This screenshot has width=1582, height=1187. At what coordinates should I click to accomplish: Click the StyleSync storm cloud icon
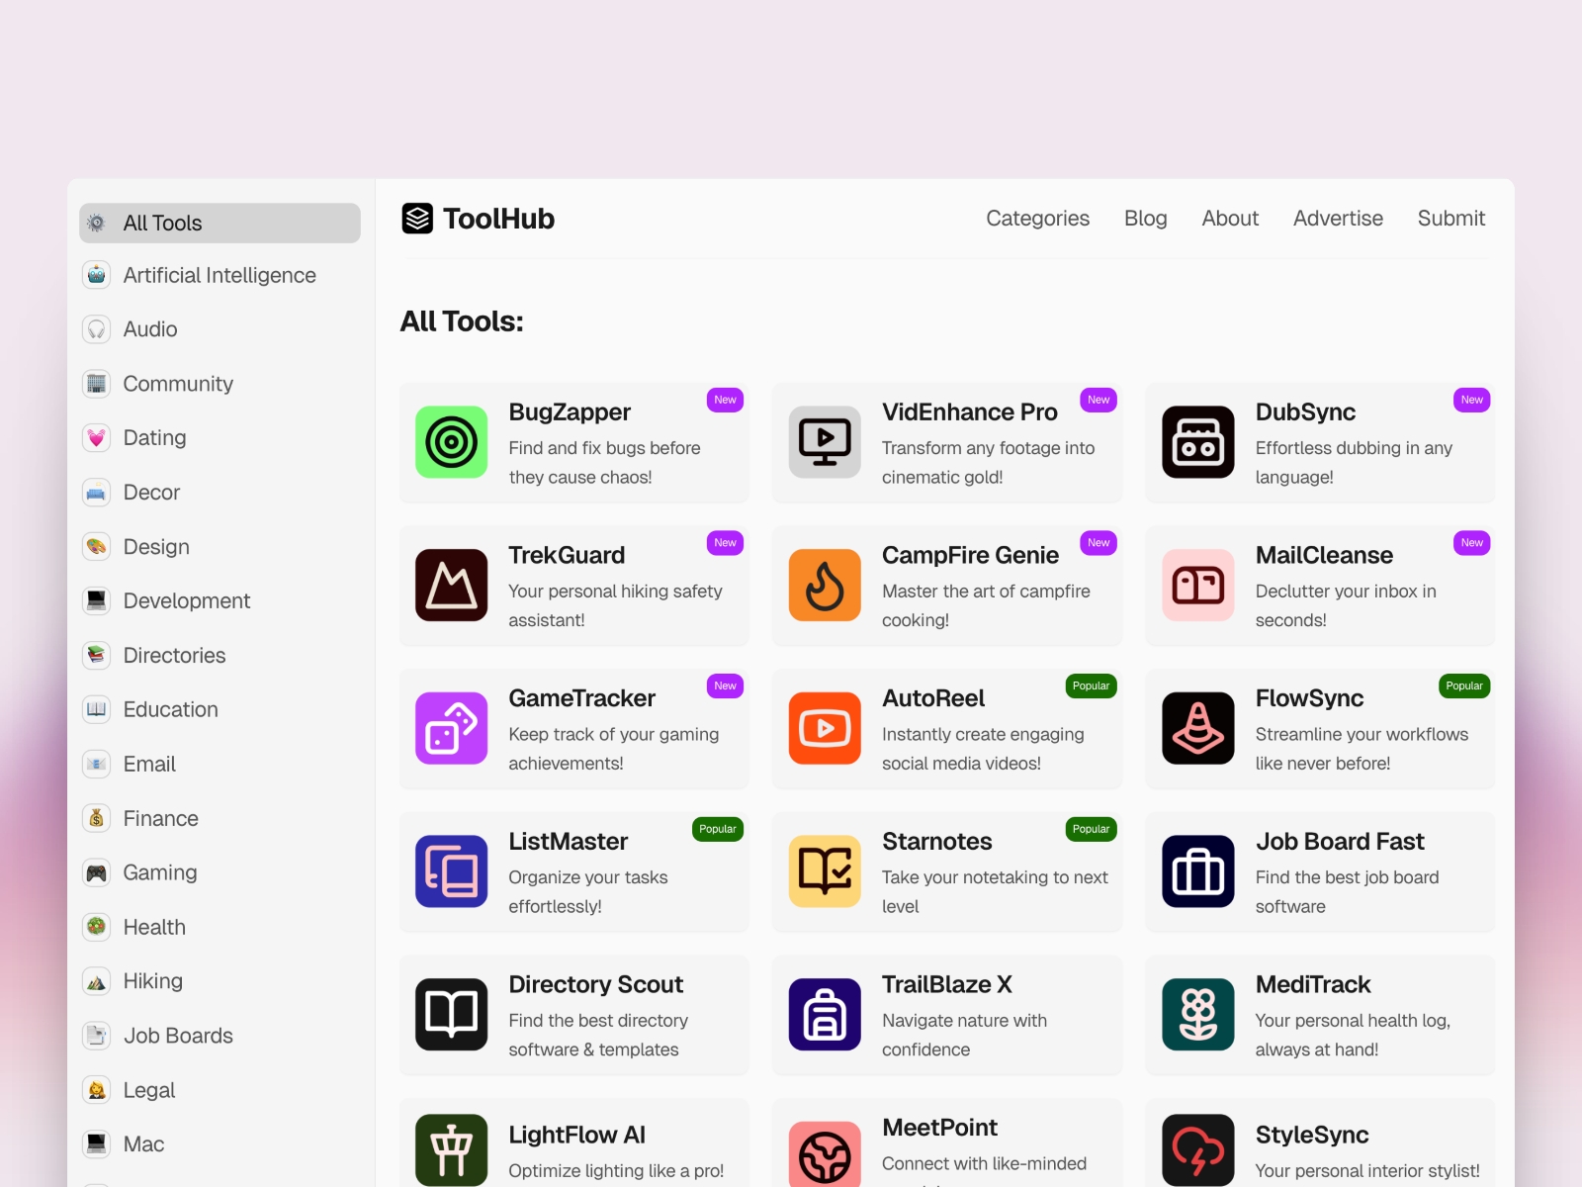(1197, 1149)
